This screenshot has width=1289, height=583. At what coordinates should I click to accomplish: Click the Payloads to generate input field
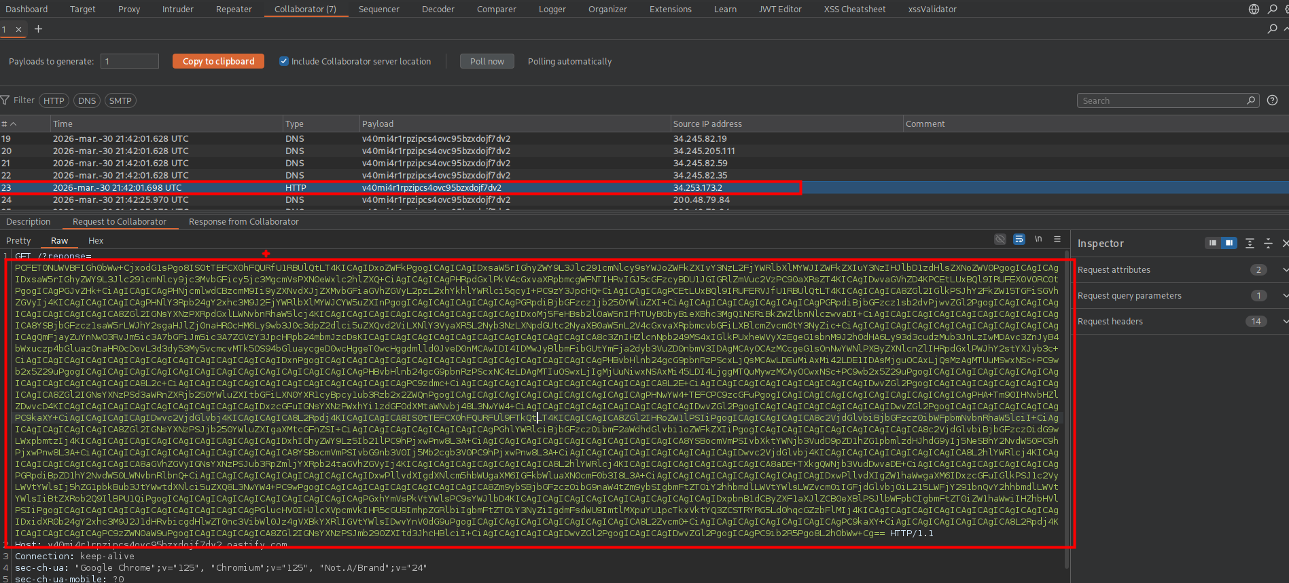pyautogui.click(x=129, y=61)
